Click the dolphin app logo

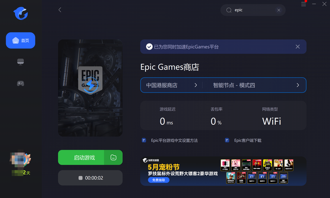coord(21,13)
